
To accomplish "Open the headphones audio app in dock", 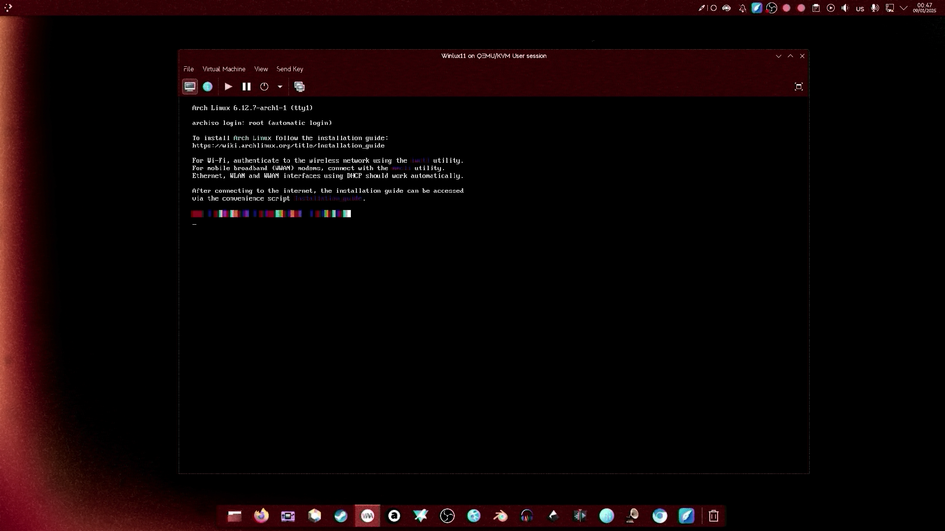I will [527, 516].
